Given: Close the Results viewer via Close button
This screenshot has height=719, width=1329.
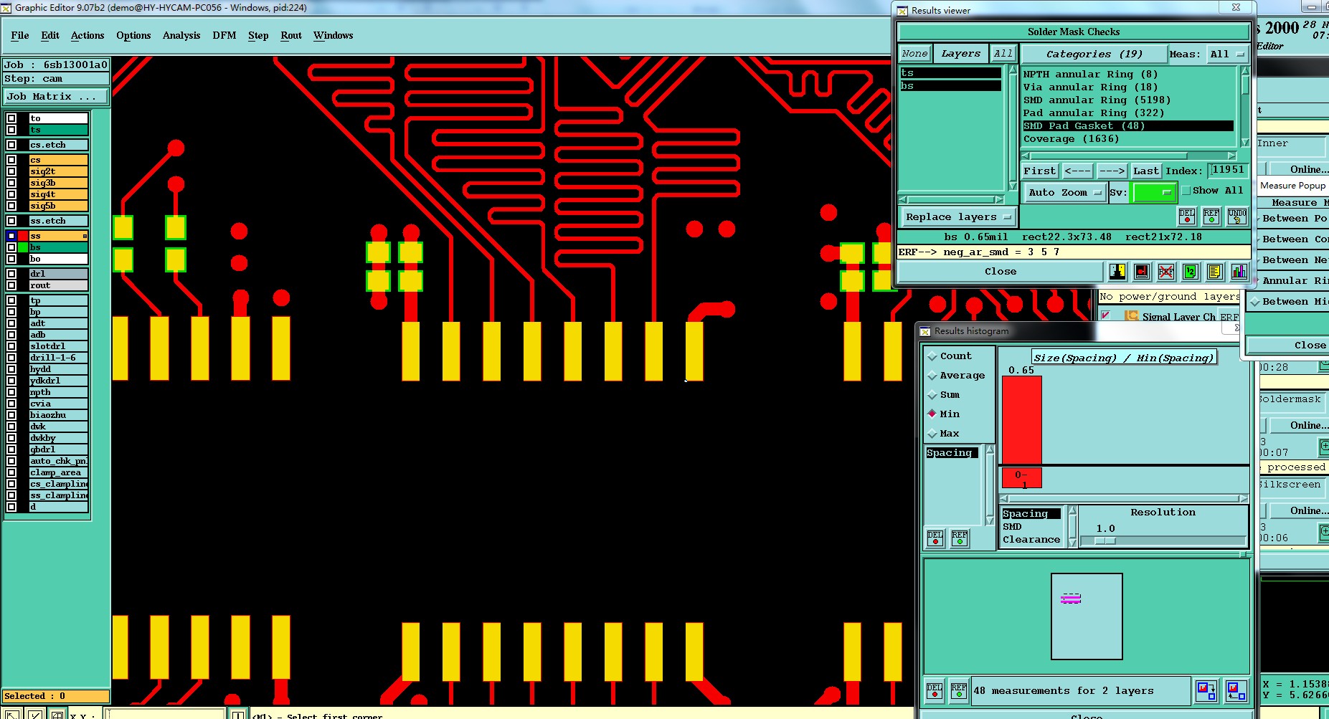Looking at the screenshot, I should tap(1001, 272).
